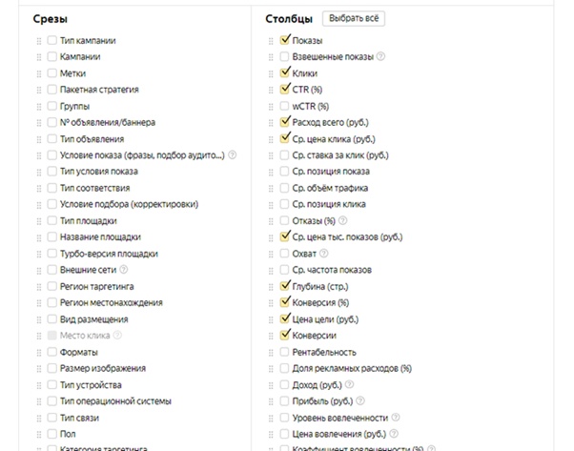Open help hint beside Охват
Screen dimensions: 574x451
pyautogui.click(x=325, y=254)
